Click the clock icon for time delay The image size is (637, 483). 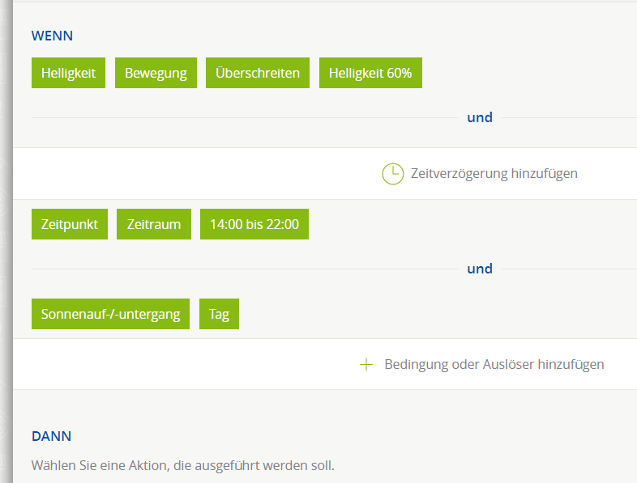click(393, 174)
